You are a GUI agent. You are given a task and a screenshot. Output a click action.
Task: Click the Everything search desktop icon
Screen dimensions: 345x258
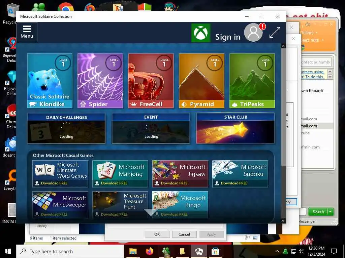click(10, 180)
